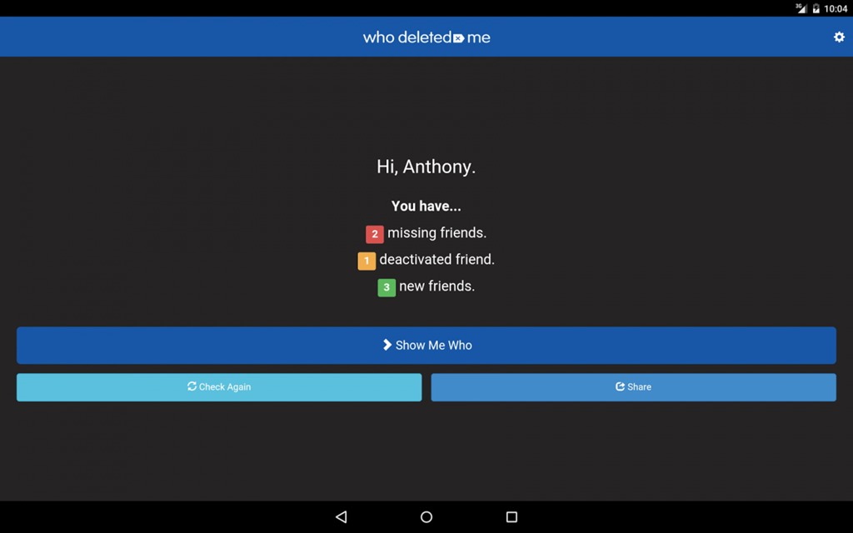Open settings via the gear icon
853x533 pixels.
coord(839,37)
